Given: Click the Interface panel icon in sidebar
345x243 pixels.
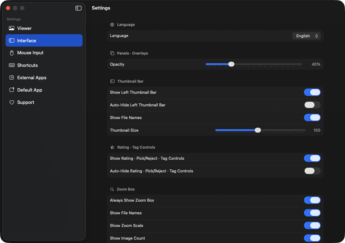Looking at the screenshot, I should [x=12, y=40].
